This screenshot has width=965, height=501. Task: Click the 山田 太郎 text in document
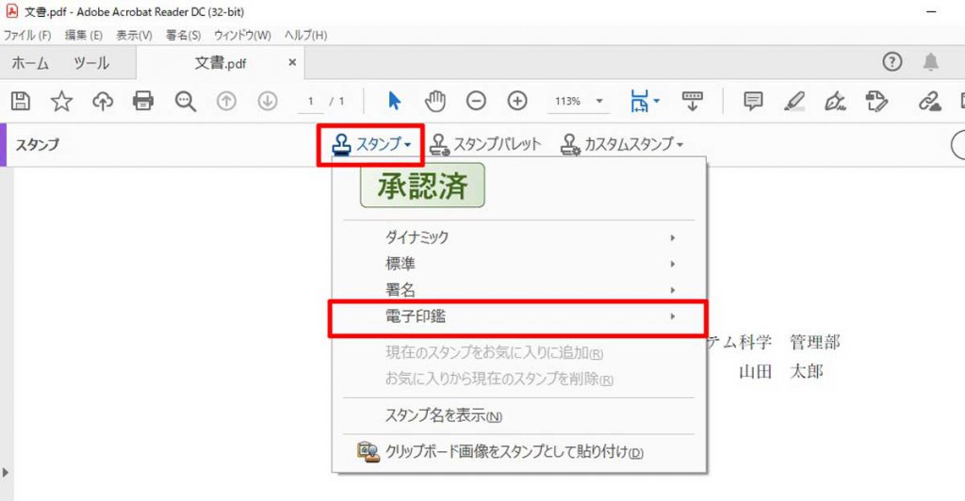(781, 371)
